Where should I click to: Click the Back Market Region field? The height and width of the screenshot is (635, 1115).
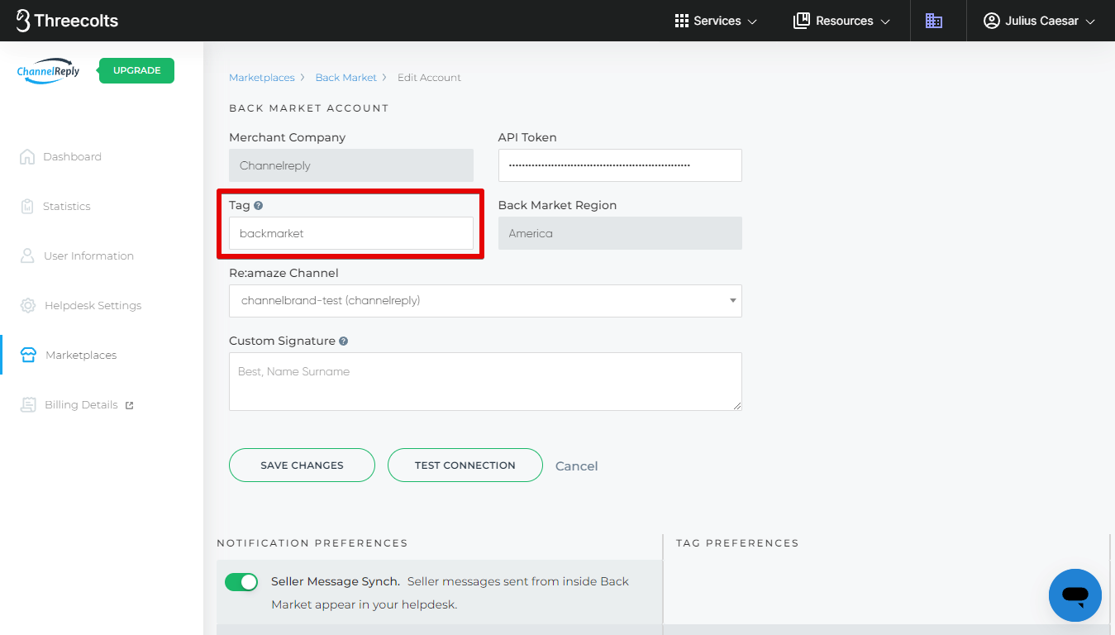click(x=620, y=233)
